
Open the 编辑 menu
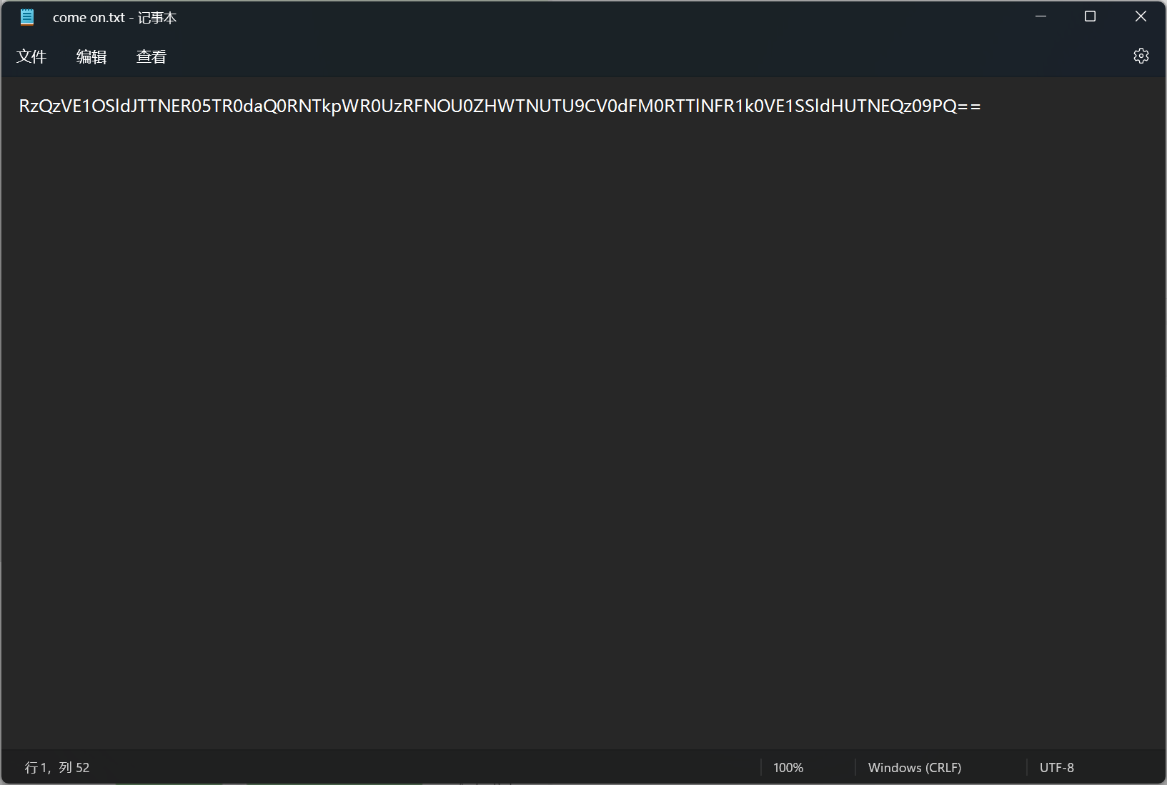coord(91,56)
